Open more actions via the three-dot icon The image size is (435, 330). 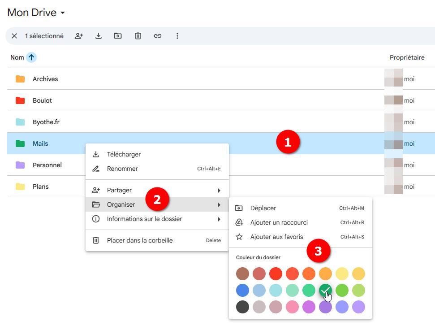click(177, 35)
